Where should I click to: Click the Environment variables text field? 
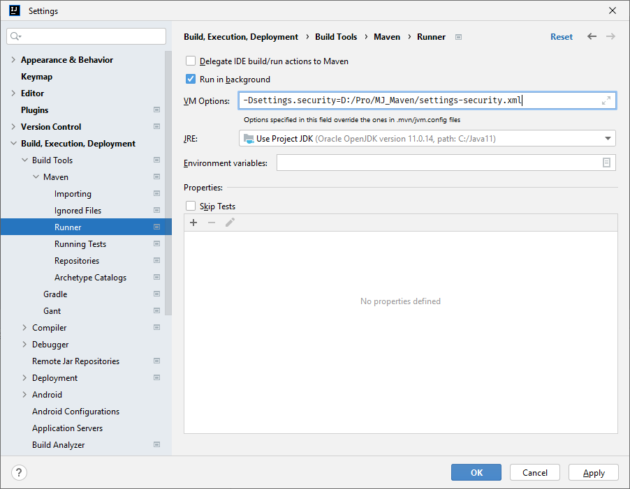(x=437, y=163)
